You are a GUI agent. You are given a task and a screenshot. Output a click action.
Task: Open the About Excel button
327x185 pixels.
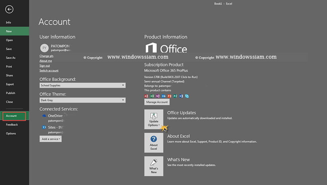[154, 143]
